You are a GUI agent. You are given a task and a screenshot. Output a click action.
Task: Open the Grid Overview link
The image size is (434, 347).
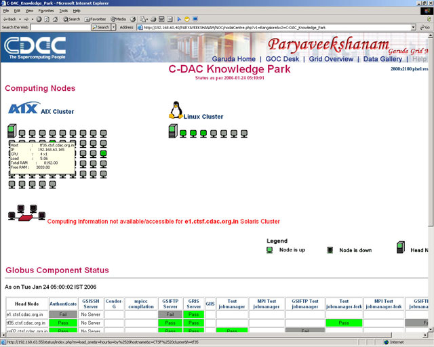point(331,59)
